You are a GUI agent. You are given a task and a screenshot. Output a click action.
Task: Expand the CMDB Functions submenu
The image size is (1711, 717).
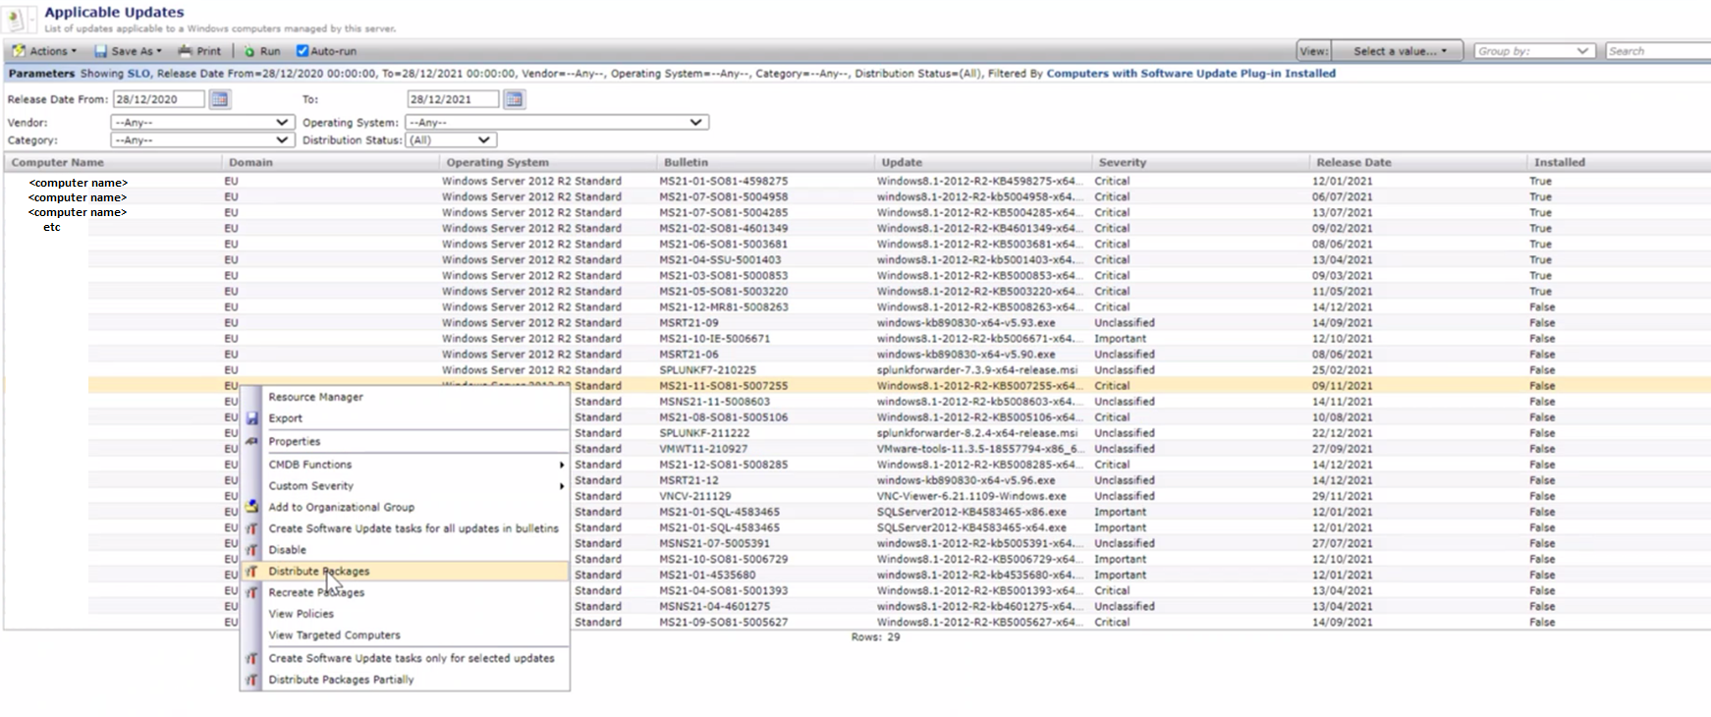[x=310, y=465]
